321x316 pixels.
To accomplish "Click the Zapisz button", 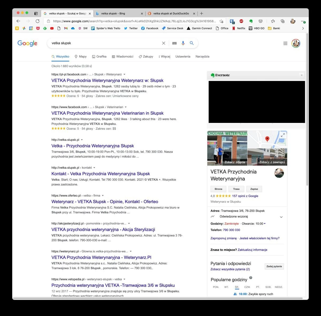I will [x=254, y=189].
